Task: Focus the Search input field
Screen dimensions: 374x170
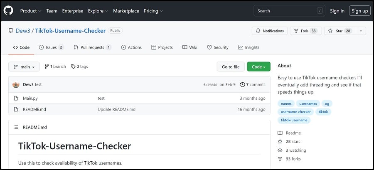Action: click(x=290, y=11)
